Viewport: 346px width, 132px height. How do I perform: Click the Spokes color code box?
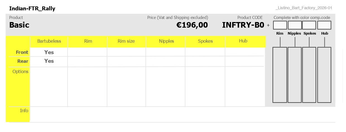coord(309,25)
